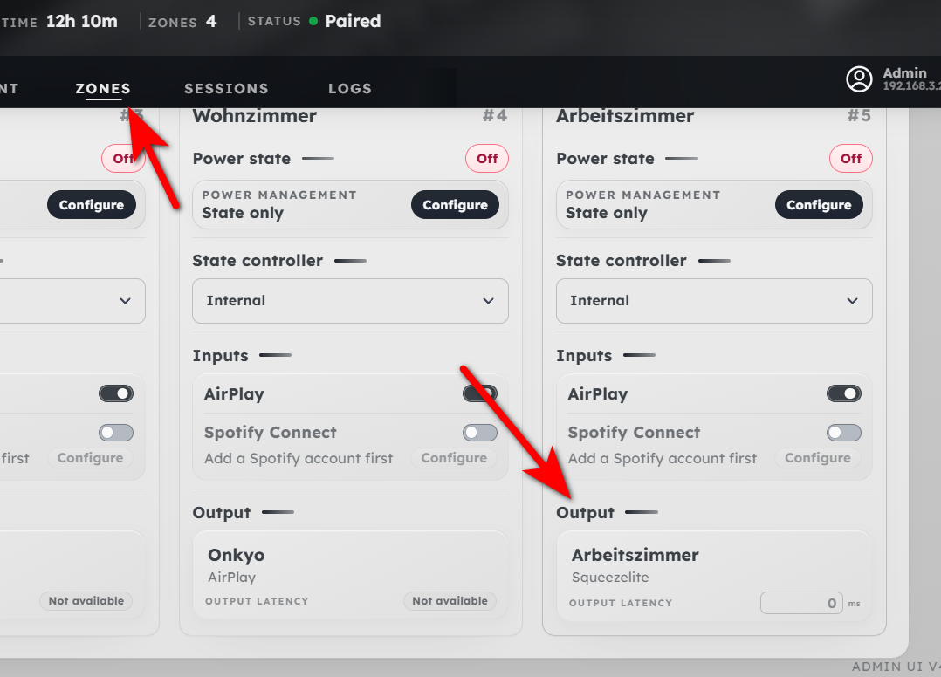Toggle AirPlay input in Wohnzimmer zone

click(x=480, y=393)
